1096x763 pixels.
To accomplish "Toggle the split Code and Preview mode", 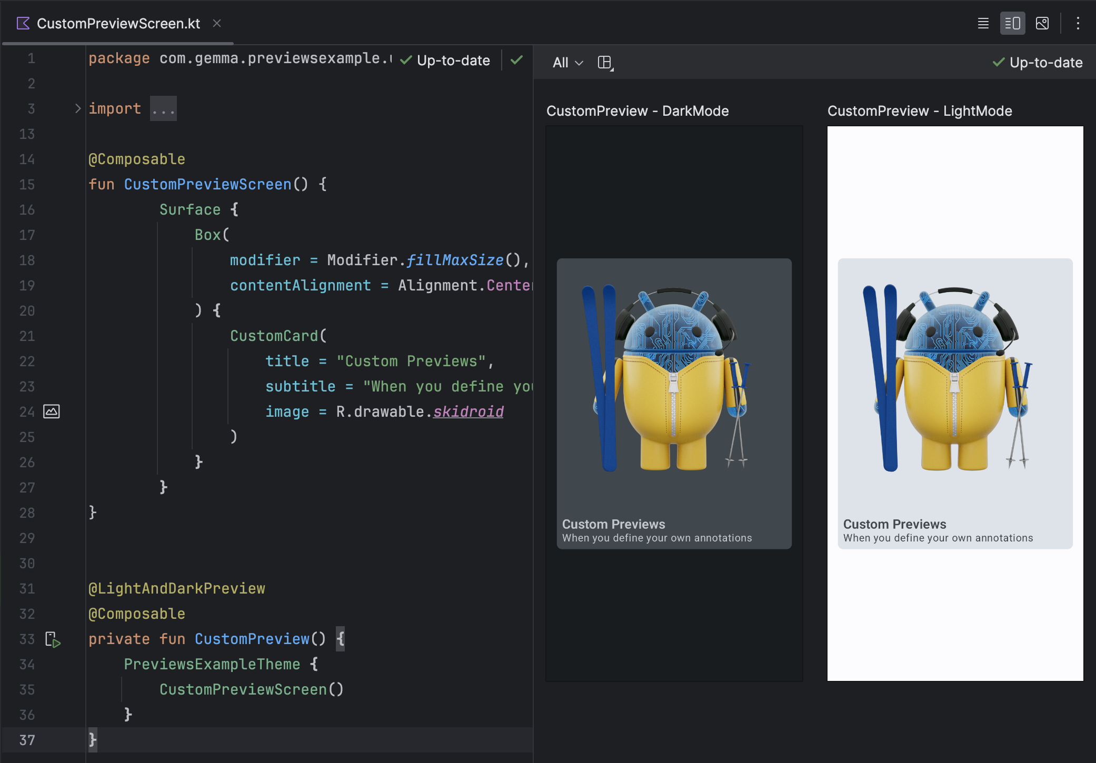I will point(1012,23).
